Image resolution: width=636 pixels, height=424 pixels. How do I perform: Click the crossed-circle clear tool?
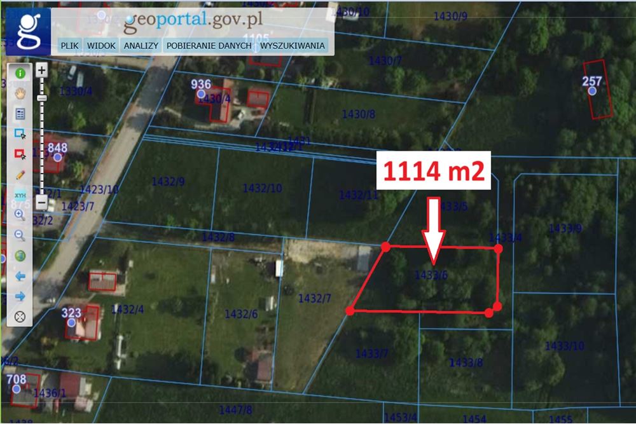pos(20,316)
